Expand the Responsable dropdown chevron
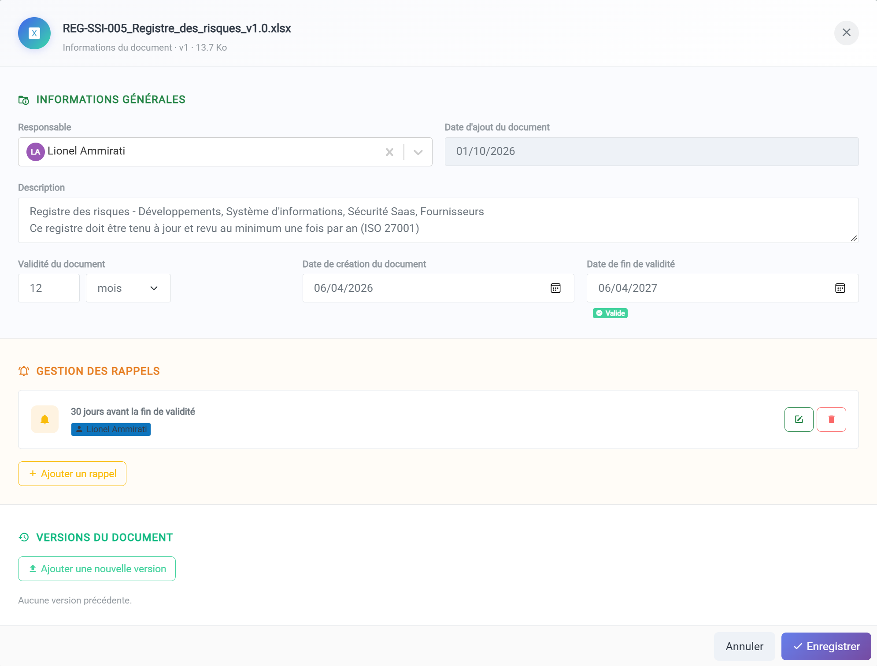 tap(418, 152)
